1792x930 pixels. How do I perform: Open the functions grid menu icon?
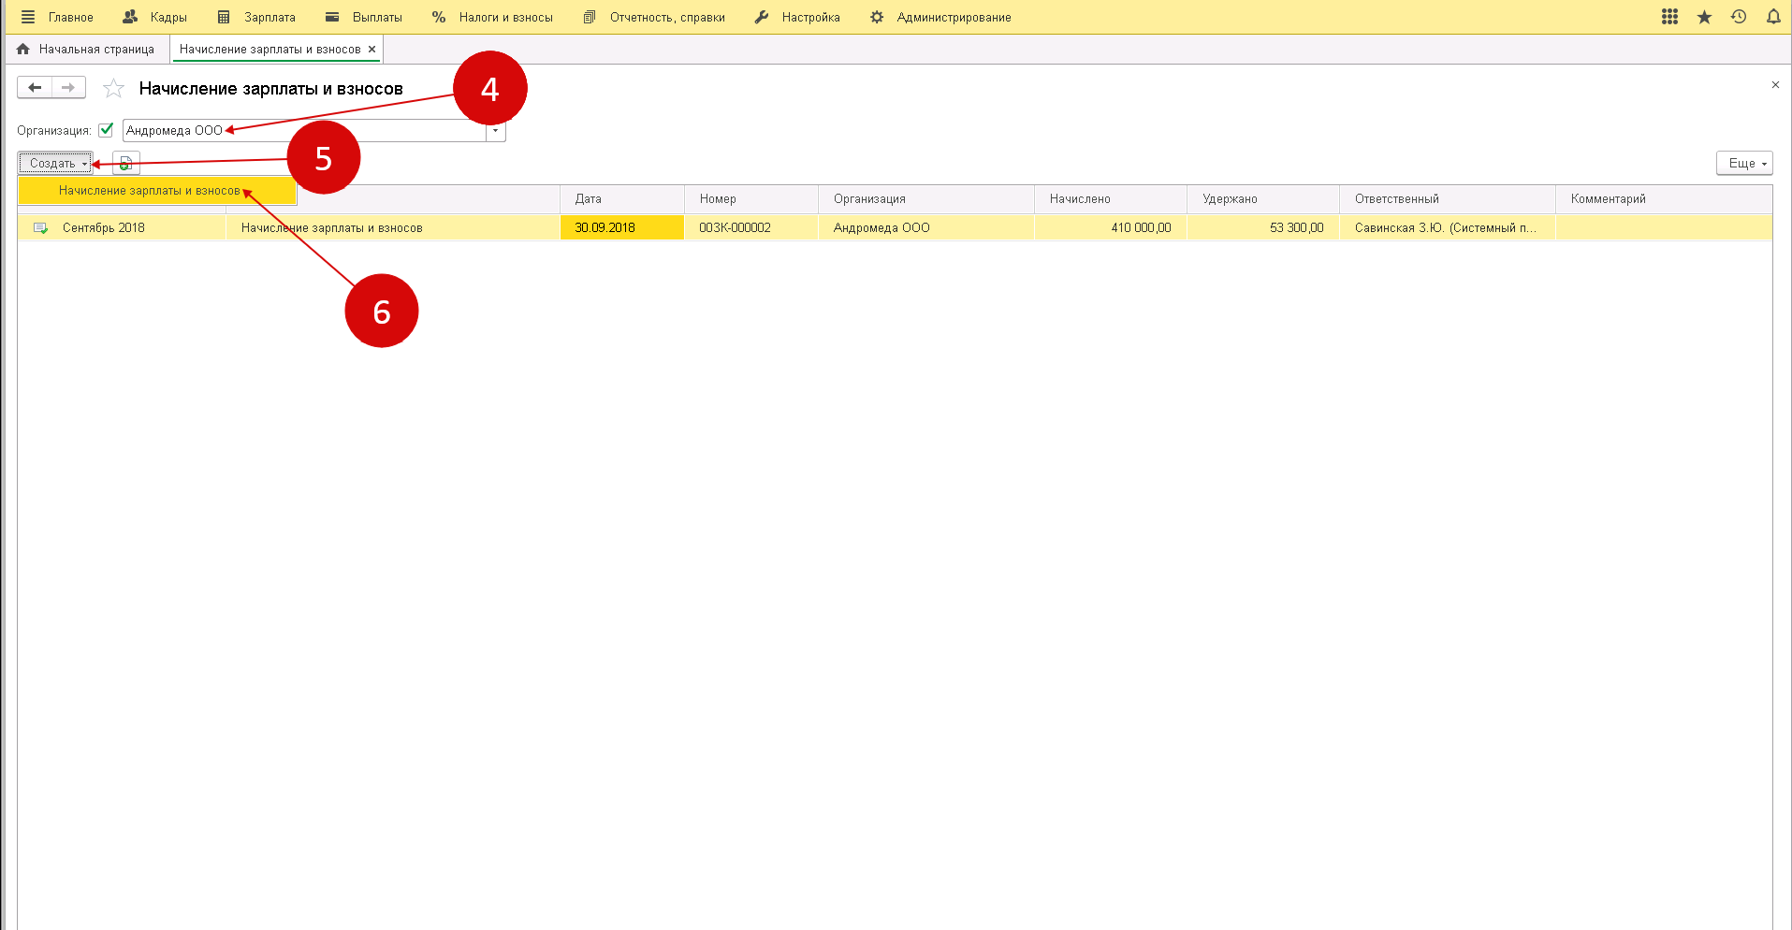pyautogui.click(x=1669, y=17)
